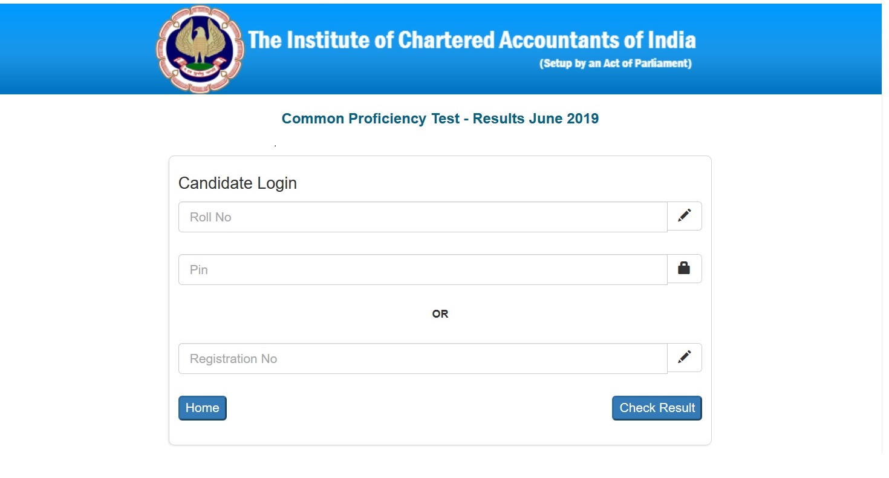Click the OR separator text
Screen dimensions: 889x478
[440, 314]
